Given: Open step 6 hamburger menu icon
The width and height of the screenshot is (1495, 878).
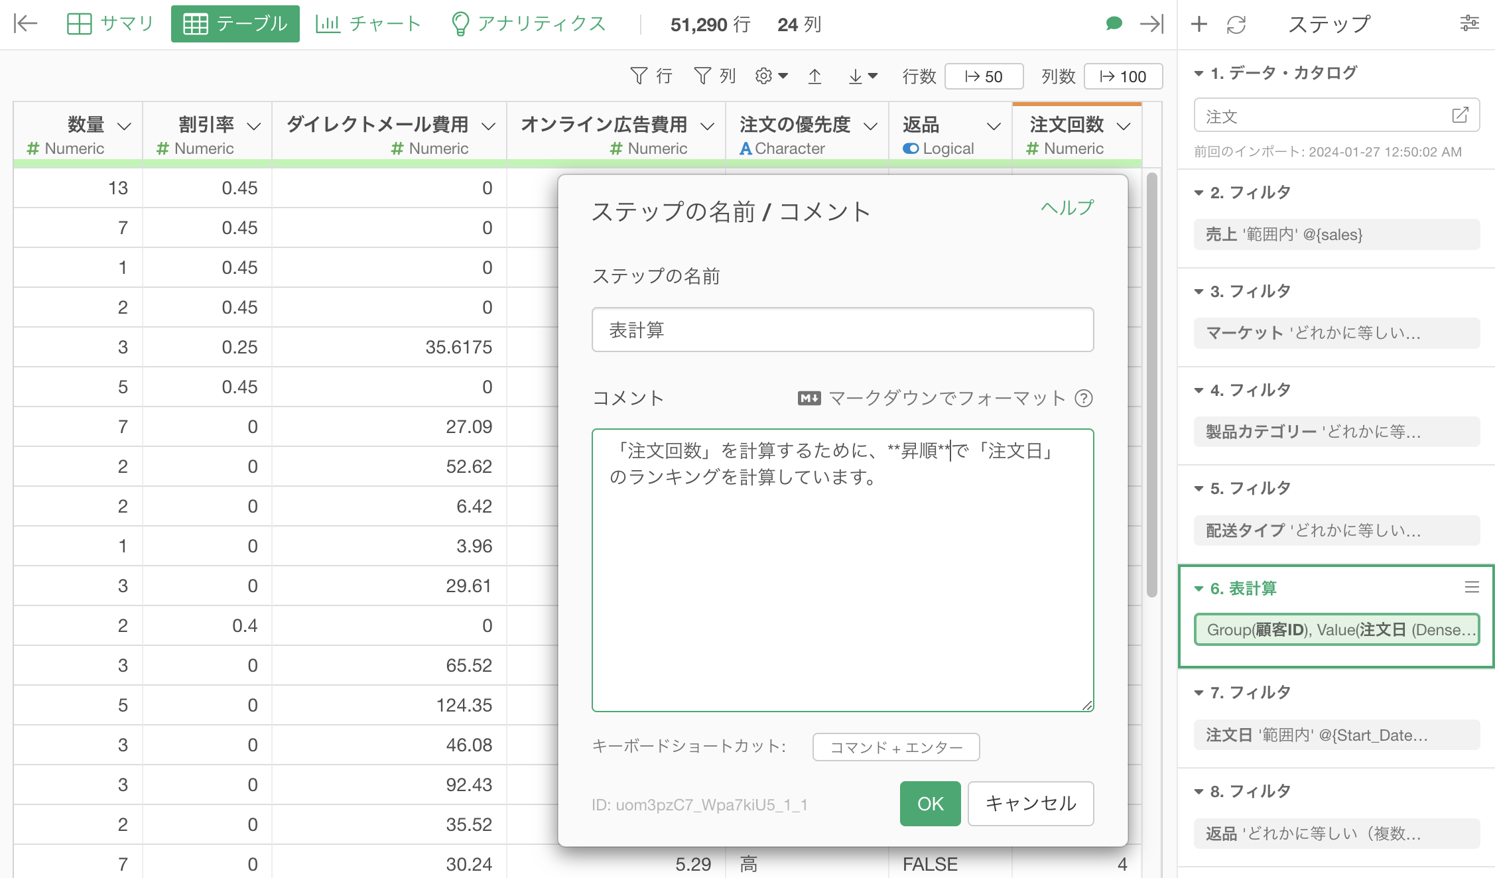Looking at the screenshot, I should pos(1472,587).
